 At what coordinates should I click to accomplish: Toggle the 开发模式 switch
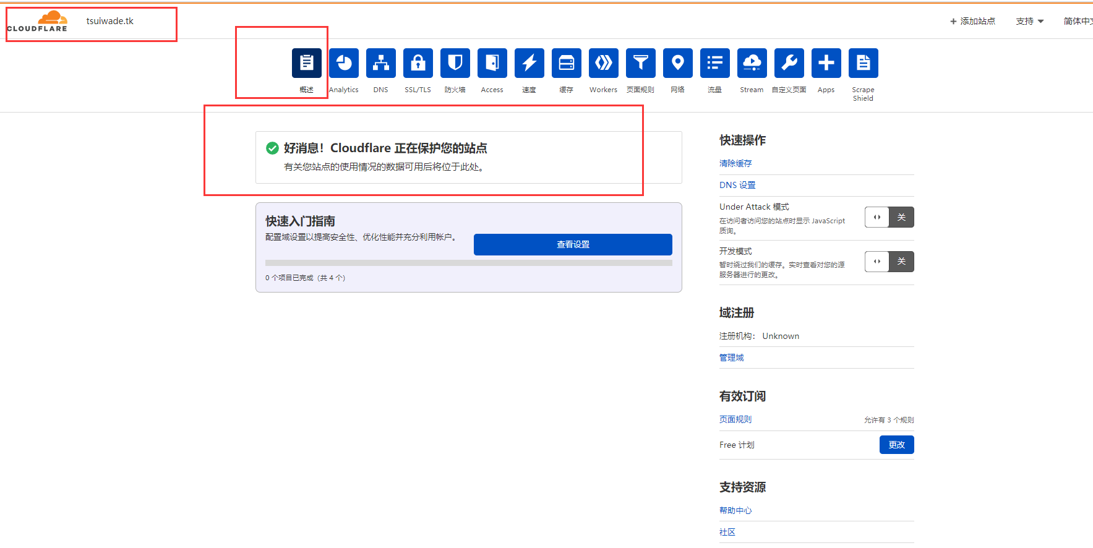pyautogui.click(x=889, y=262)
